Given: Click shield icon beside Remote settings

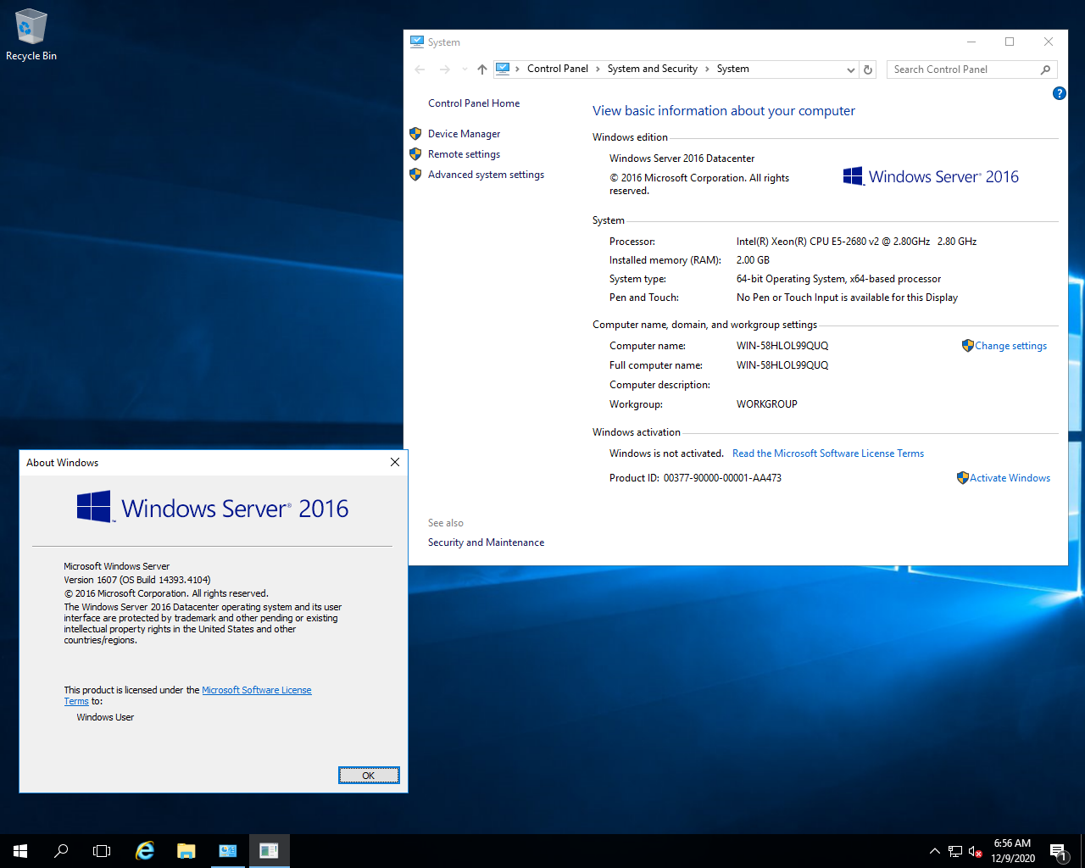Looking at the screenshot, I should click(x=415, y=154).
